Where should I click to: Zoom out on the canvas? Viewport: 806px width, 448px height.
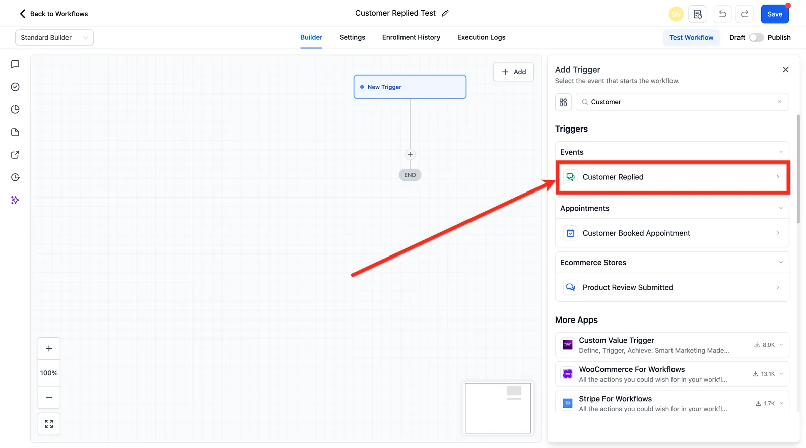[x=49, y=397]
